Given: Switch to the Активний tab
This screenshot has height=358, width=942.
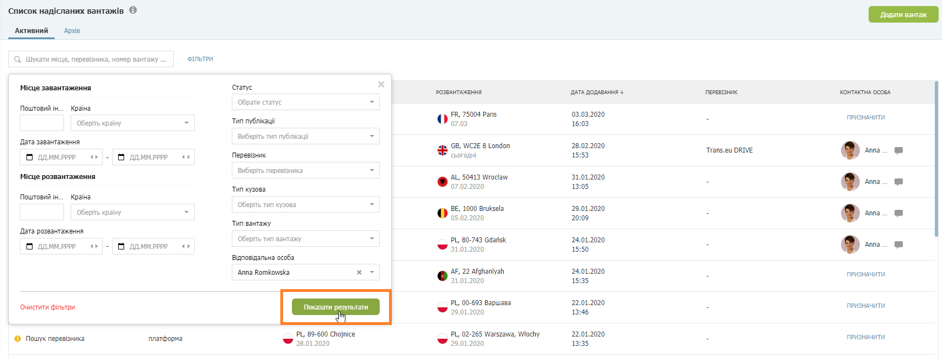Looking at the screenshot, I should click(31, 31).
